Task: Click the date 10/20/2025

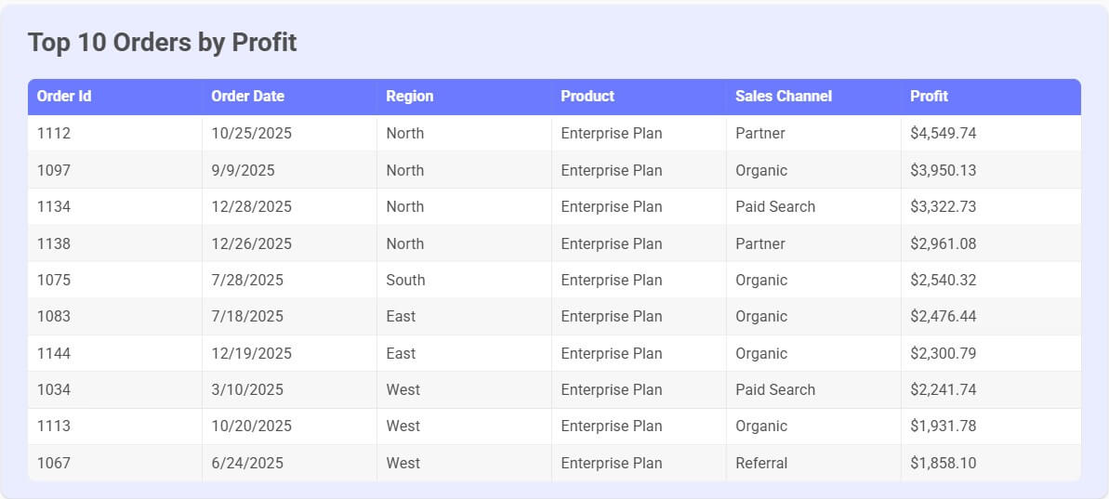Action: pos(251,426)
